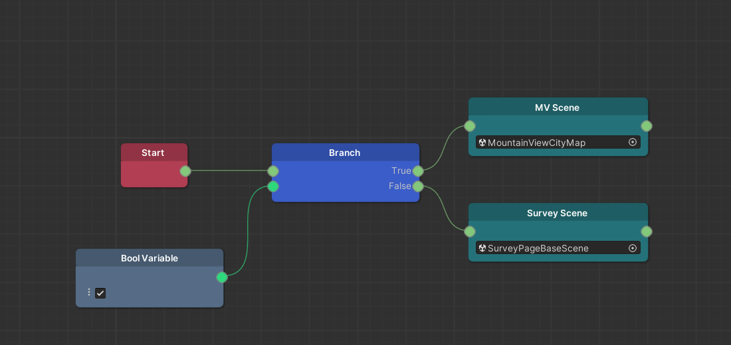
Task: Click the Survey Scene output port
Action: point(647,232)
